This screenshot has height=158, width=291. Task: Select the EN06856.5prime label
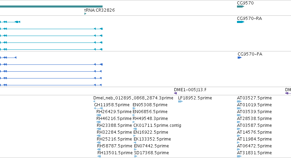tap(150, 112)
